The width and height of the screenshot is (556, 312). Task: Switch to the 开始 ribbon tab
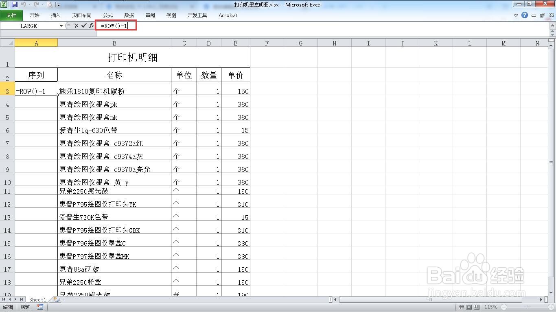[x=35, y=15]
